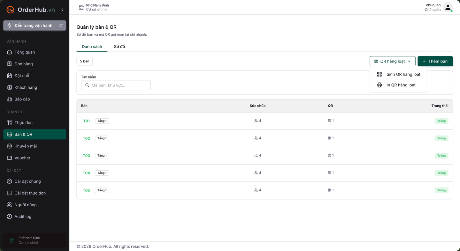Viewport: 460px width, 251px height.
Task: Click the QR code icon beside Sinh QR hàng loạt
Action: pyautogui.click(x=379, y=74)
